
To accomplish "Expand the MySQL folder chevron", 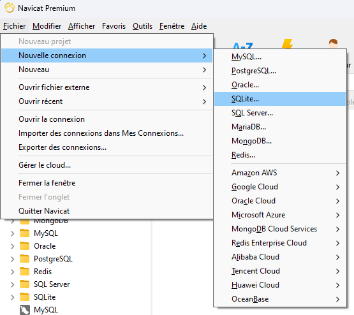I will [12, 233].
